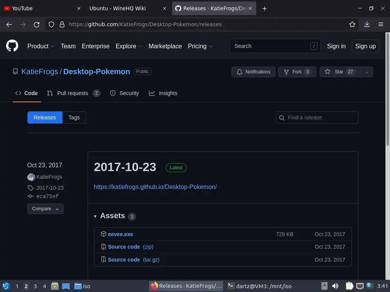Reload the page with refresh icon
The width and height of the screenshot is (390, 292).
pos(37,24)
